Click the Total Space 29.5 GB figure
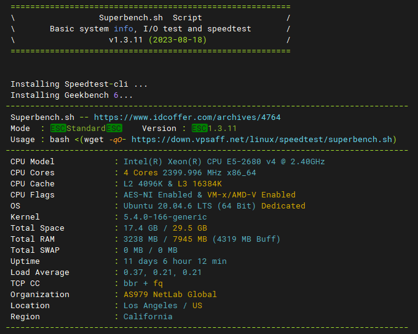This screenshot has height=334, width=418. pos(189,228)
